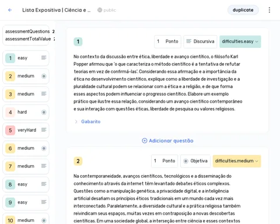Image resolution: width=280 pixels, height=224 pixels.
Task: Select sidebar question 3 medium
Action: pos(26,94)
